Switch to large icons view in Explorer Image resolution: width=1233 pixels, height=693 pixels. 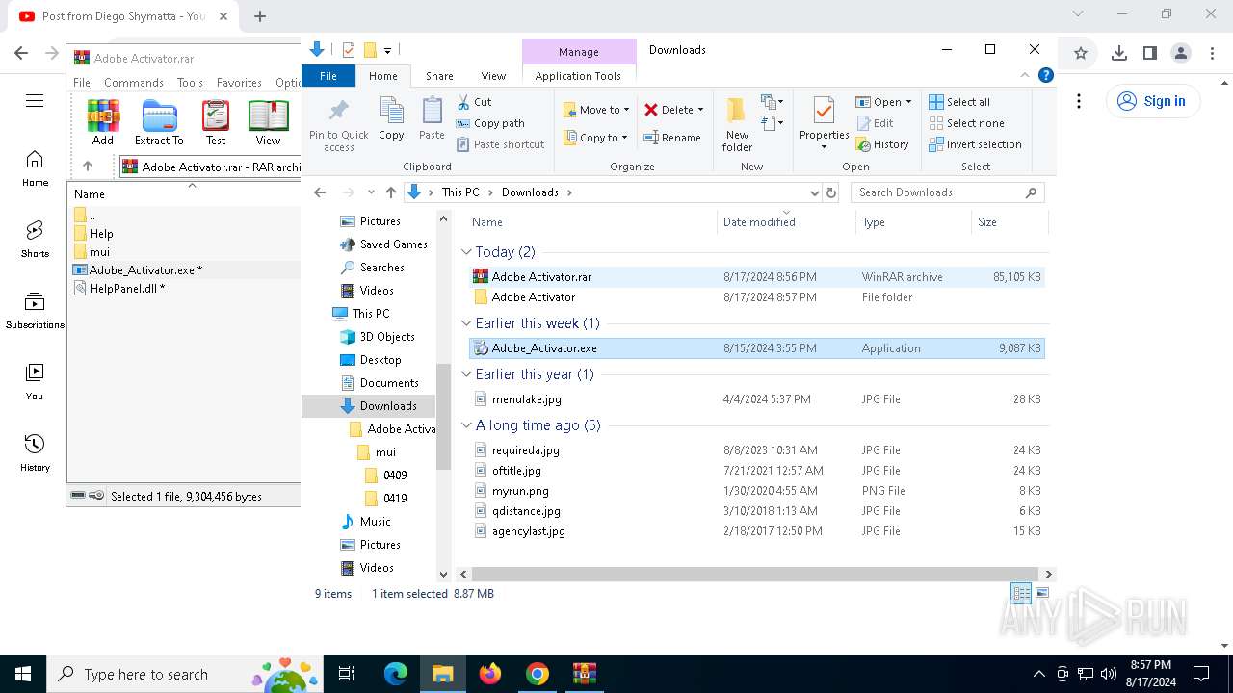[1041, 593]
